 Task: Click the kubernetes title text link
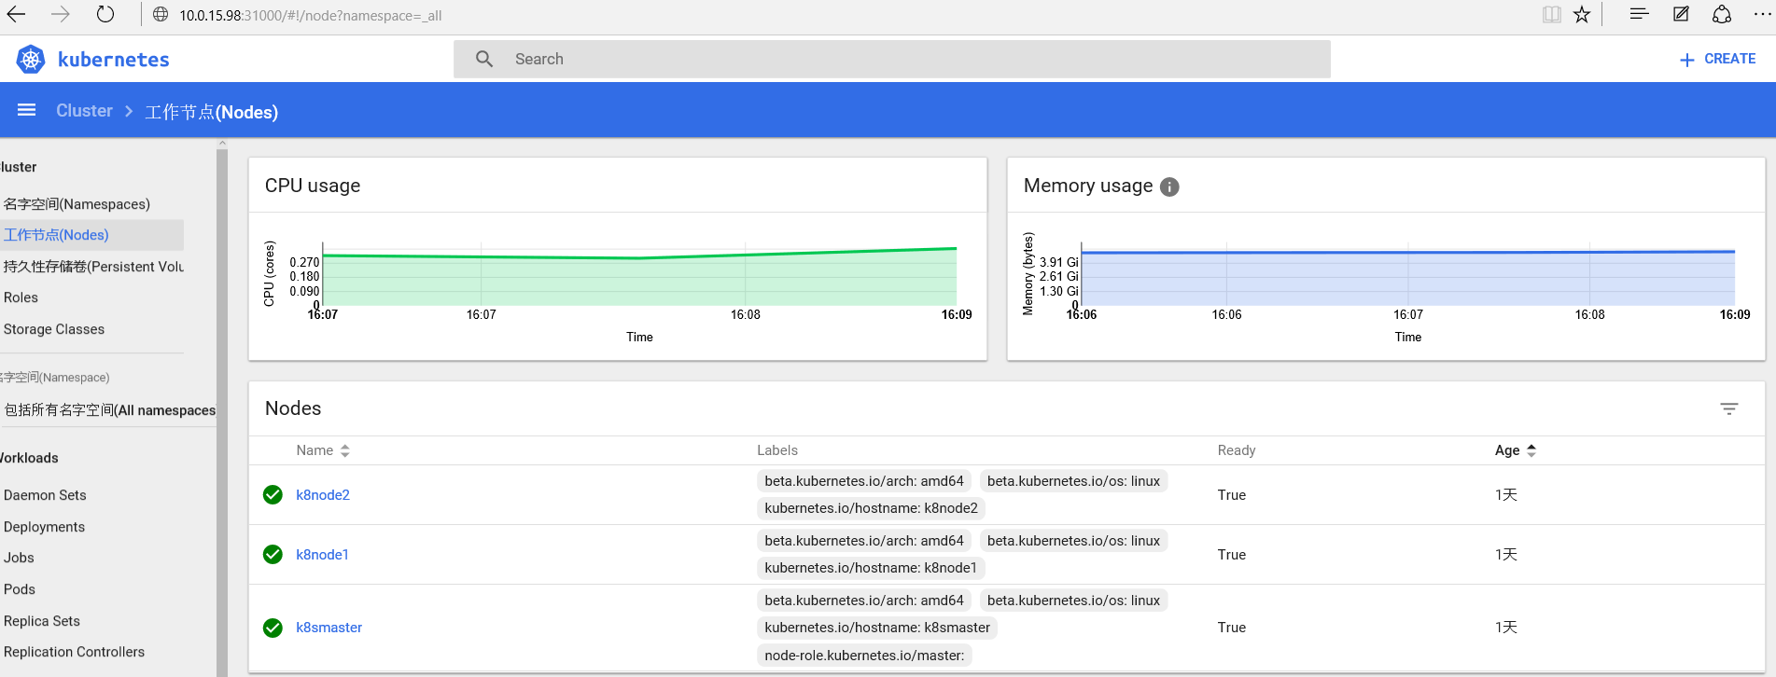coord(114,60)
